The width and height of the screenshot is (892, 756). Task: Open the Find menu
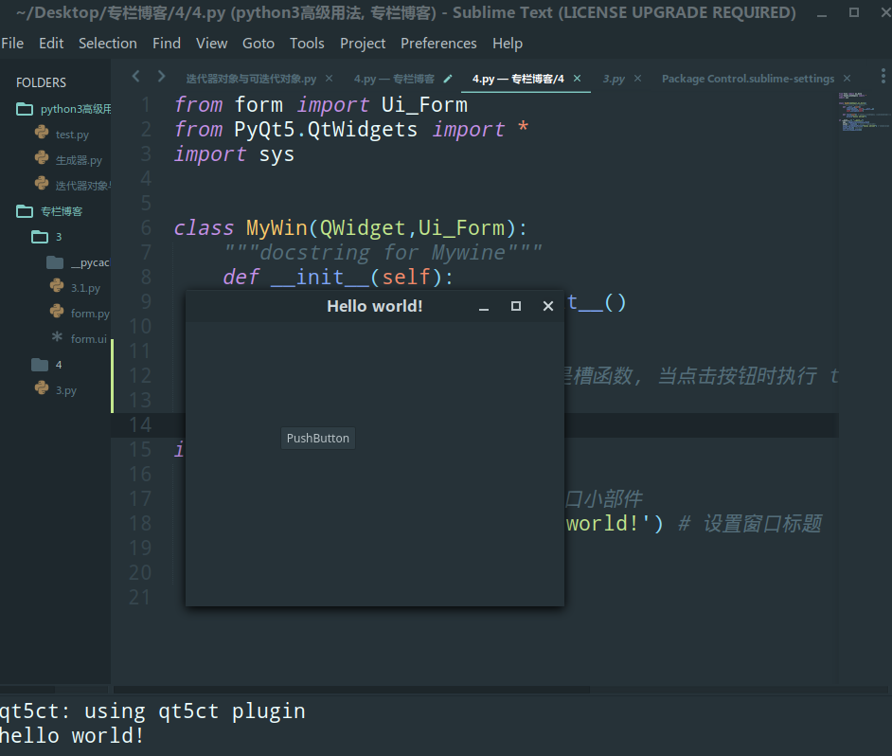pos(166,44)
